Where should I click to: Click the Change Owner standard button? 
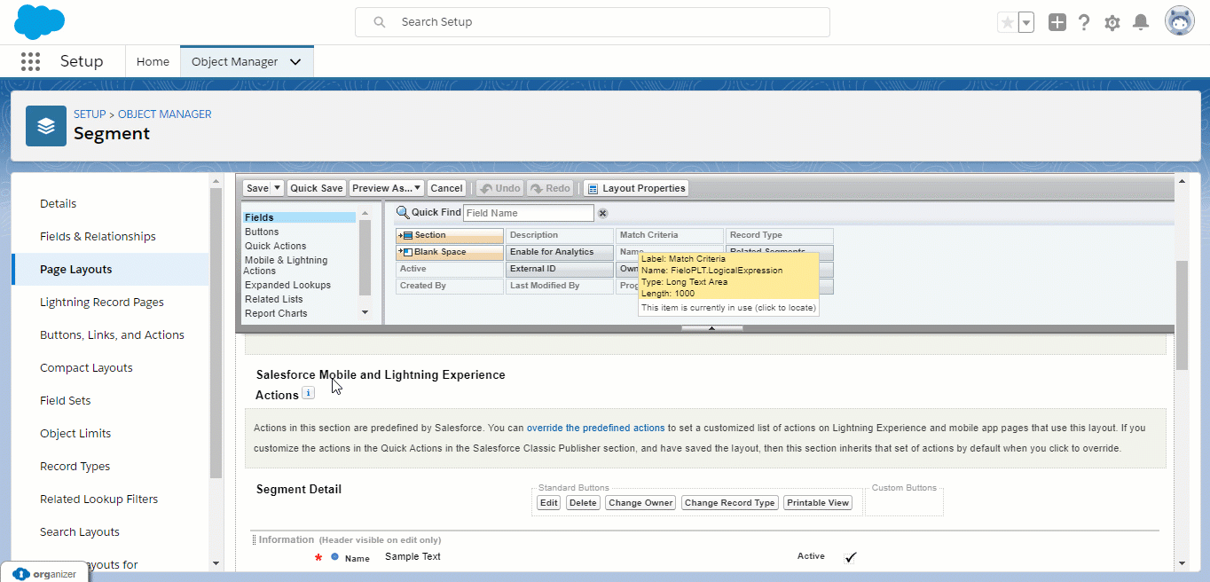pyautogui.click(x=640, y=503)
